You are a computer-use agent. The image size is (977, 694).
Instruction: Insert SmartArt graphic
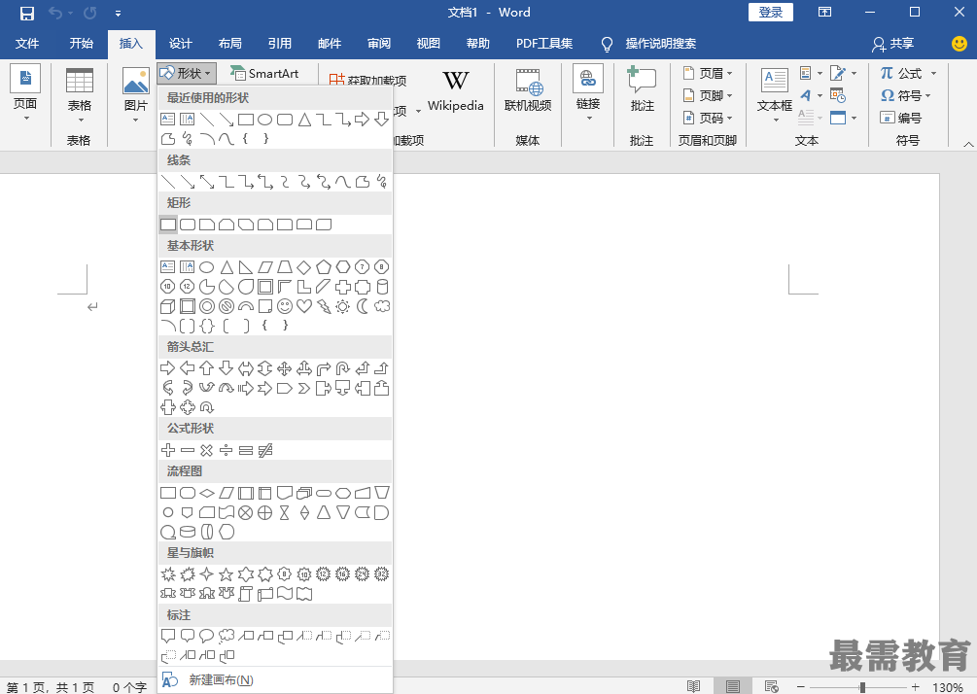click(x=264, y=74)
